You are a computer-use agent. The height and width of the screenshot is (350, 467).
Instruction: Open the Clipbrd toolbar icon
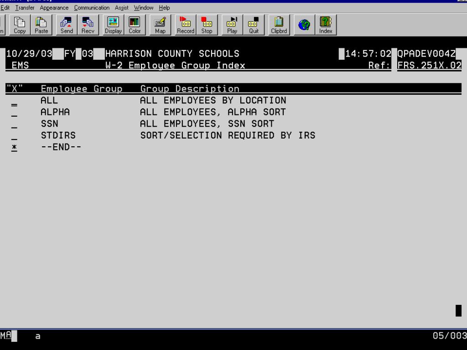[278, 25]
